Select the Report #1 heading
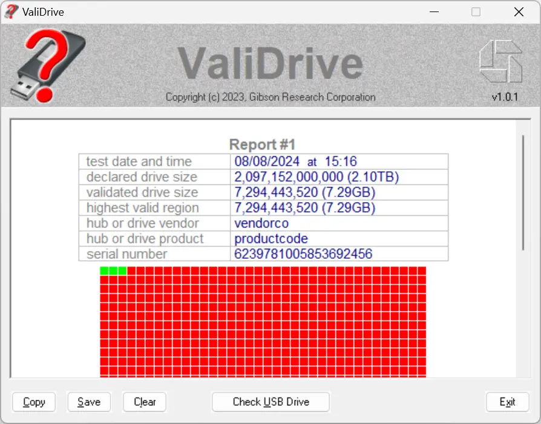The width and height of the screenshot is (541, 424). click(262, 145)
